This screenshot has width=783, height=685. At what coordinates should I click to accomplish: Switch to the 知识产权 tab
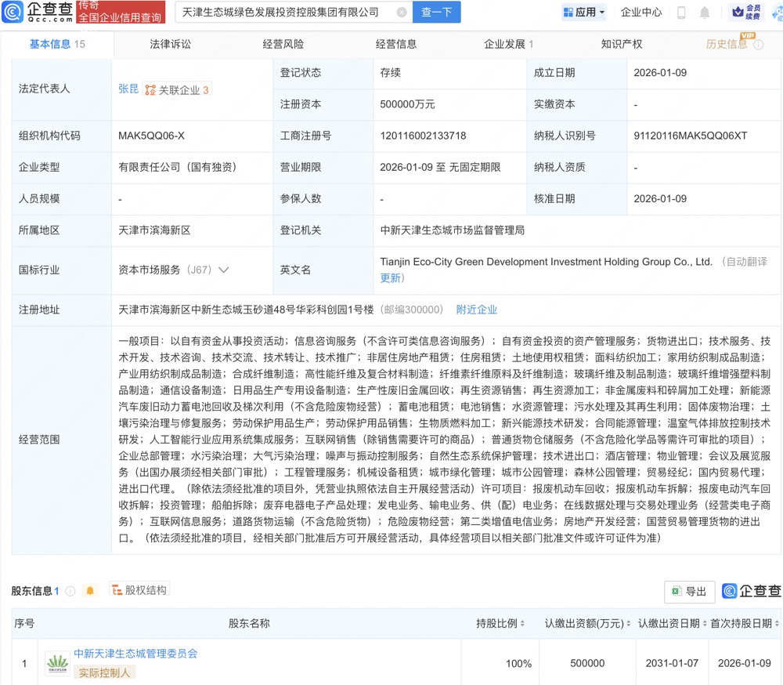point(622,44)
